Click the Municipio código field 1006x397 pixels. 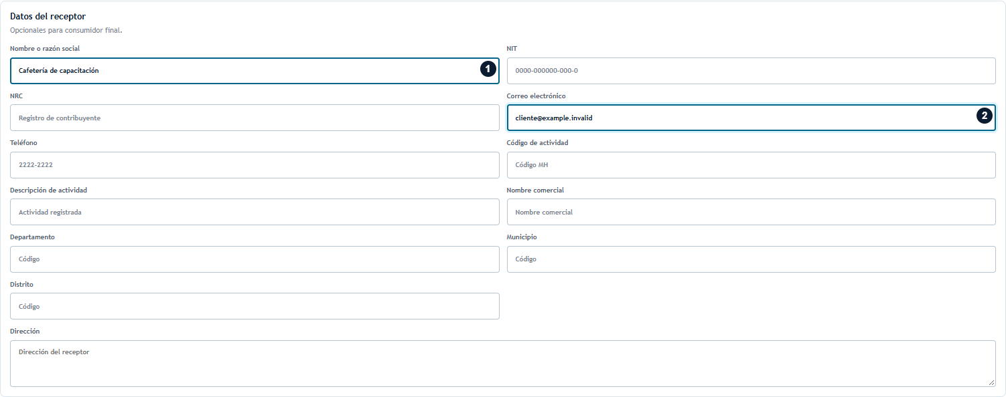tap(751, 259)
